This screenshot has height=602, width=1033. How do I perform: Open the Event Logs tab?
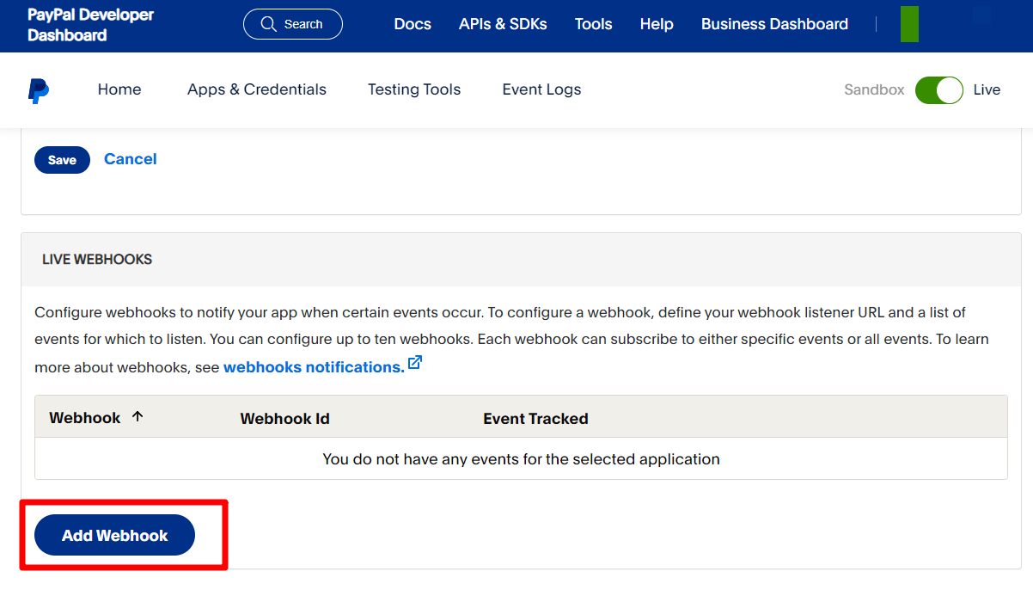(x=541, y=89)
